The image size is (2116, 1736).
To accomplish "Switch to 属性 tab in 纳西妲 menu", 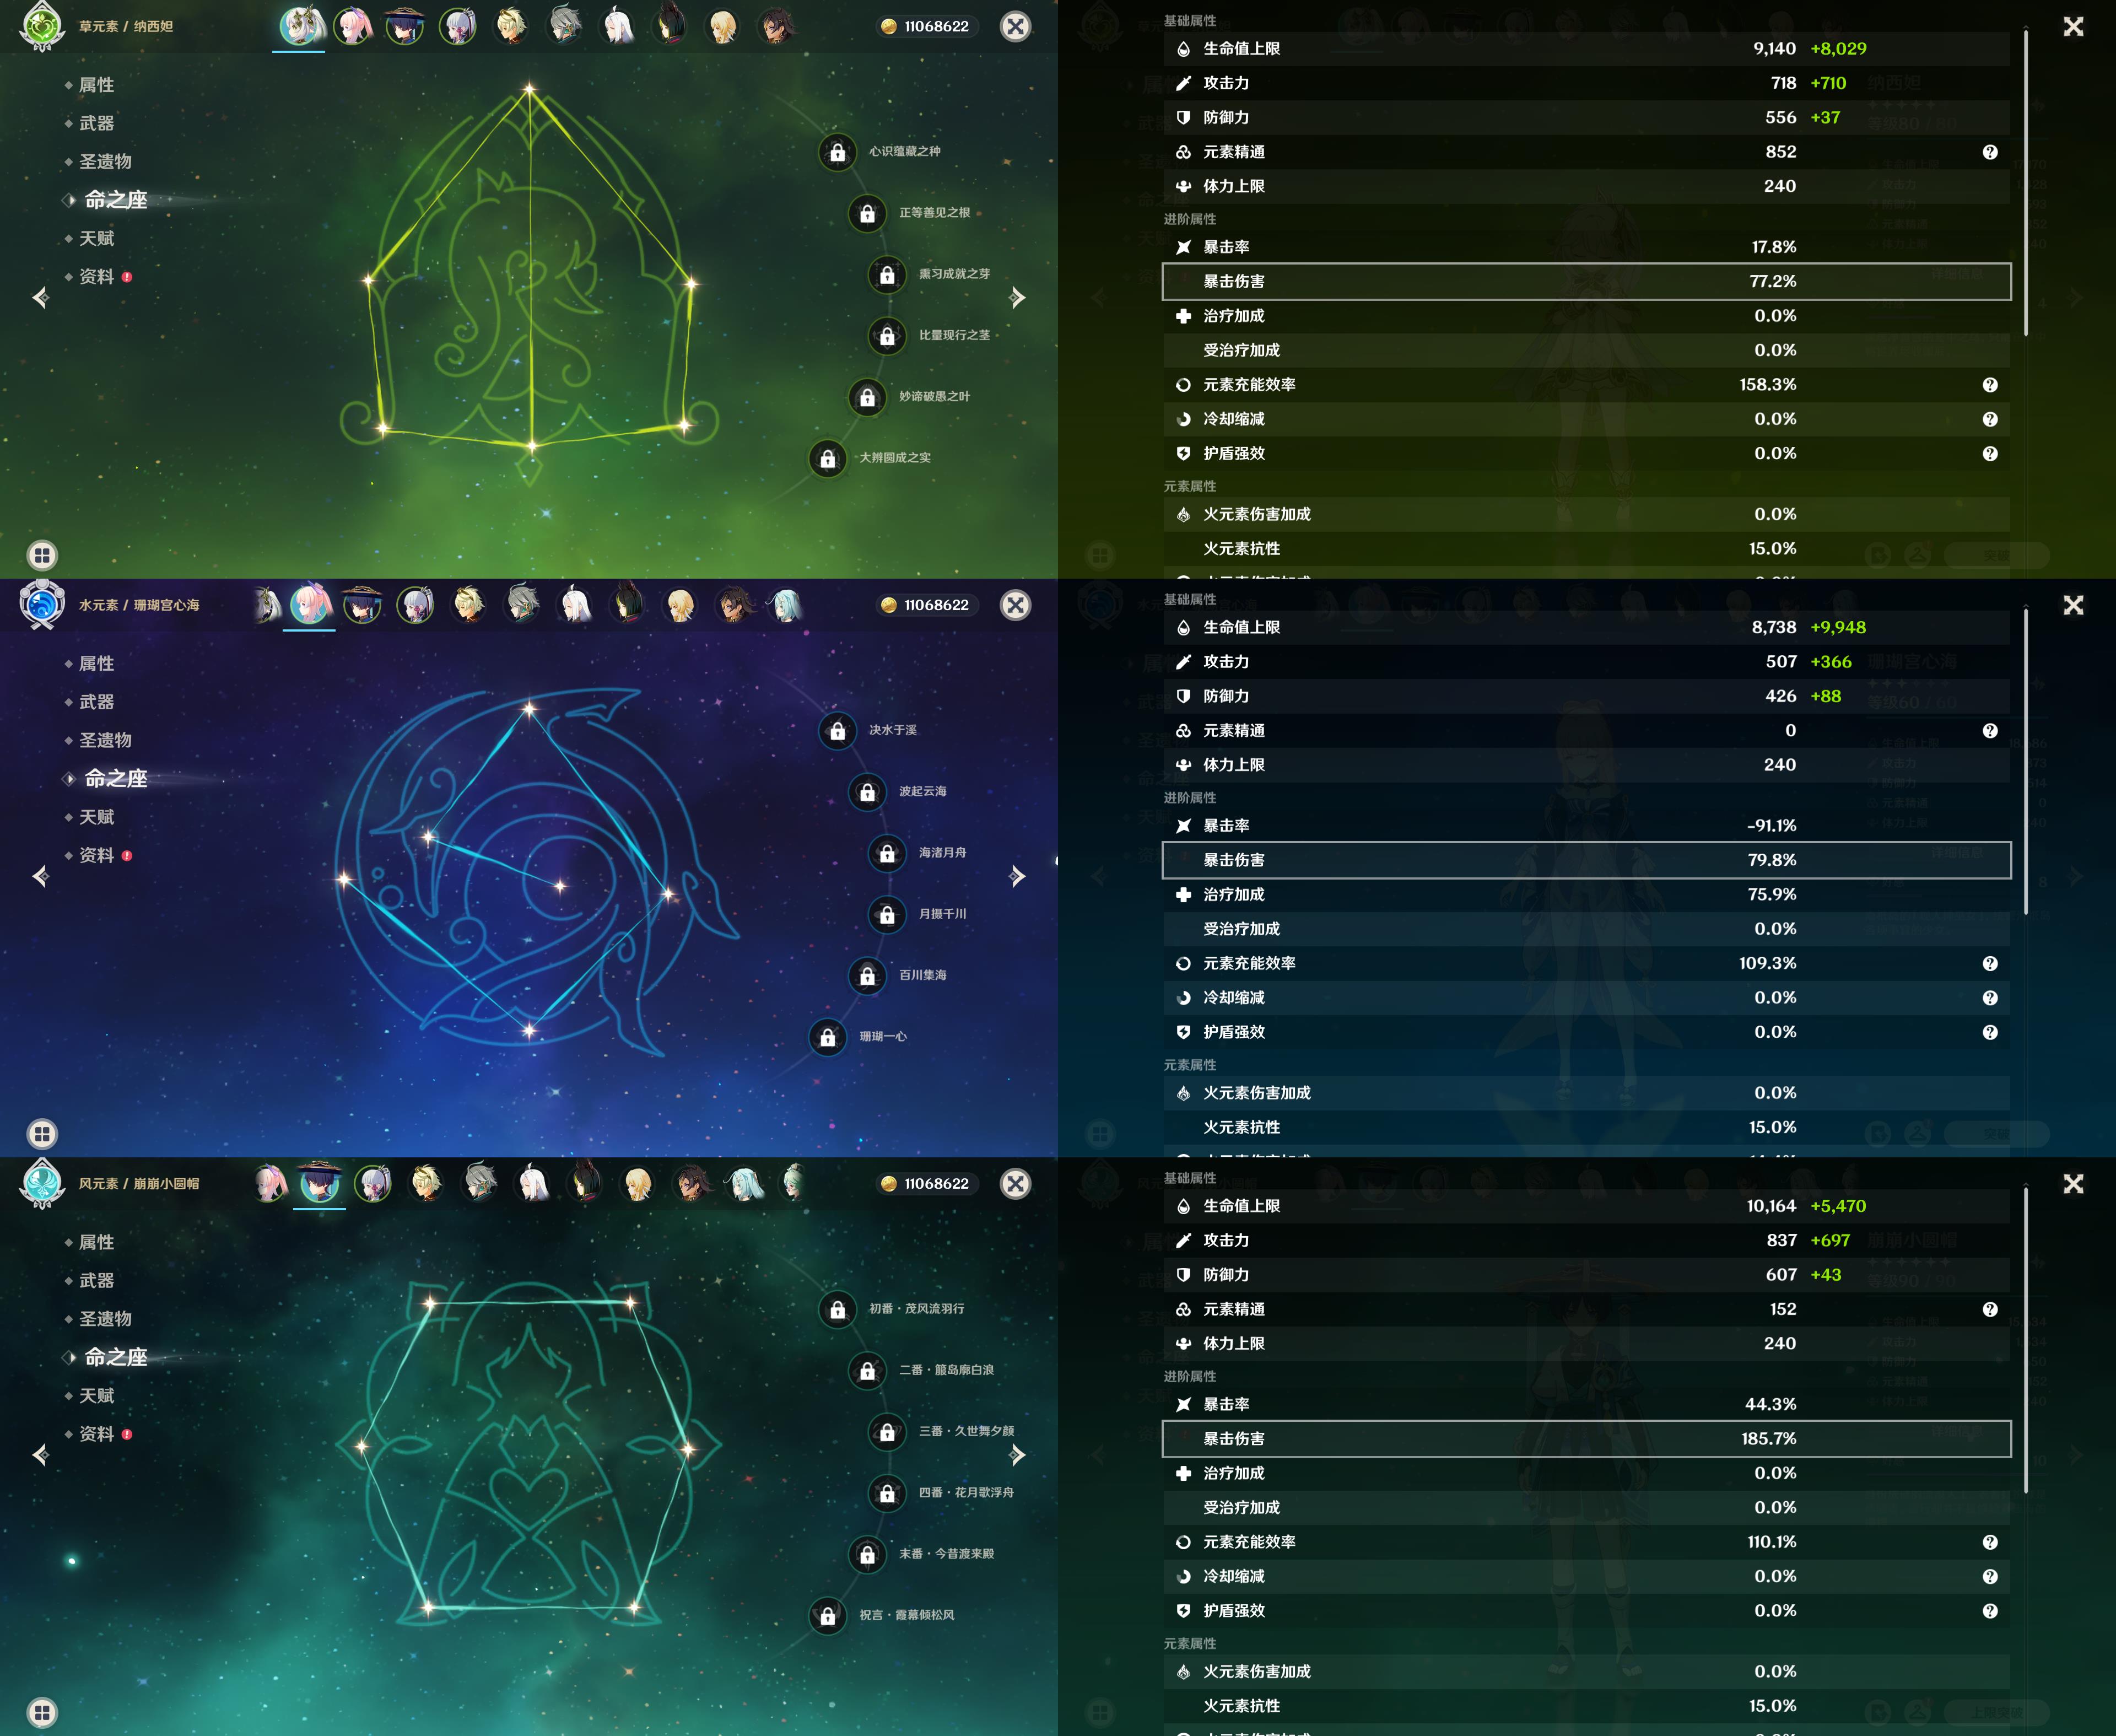I will click(x=97, y=85).
